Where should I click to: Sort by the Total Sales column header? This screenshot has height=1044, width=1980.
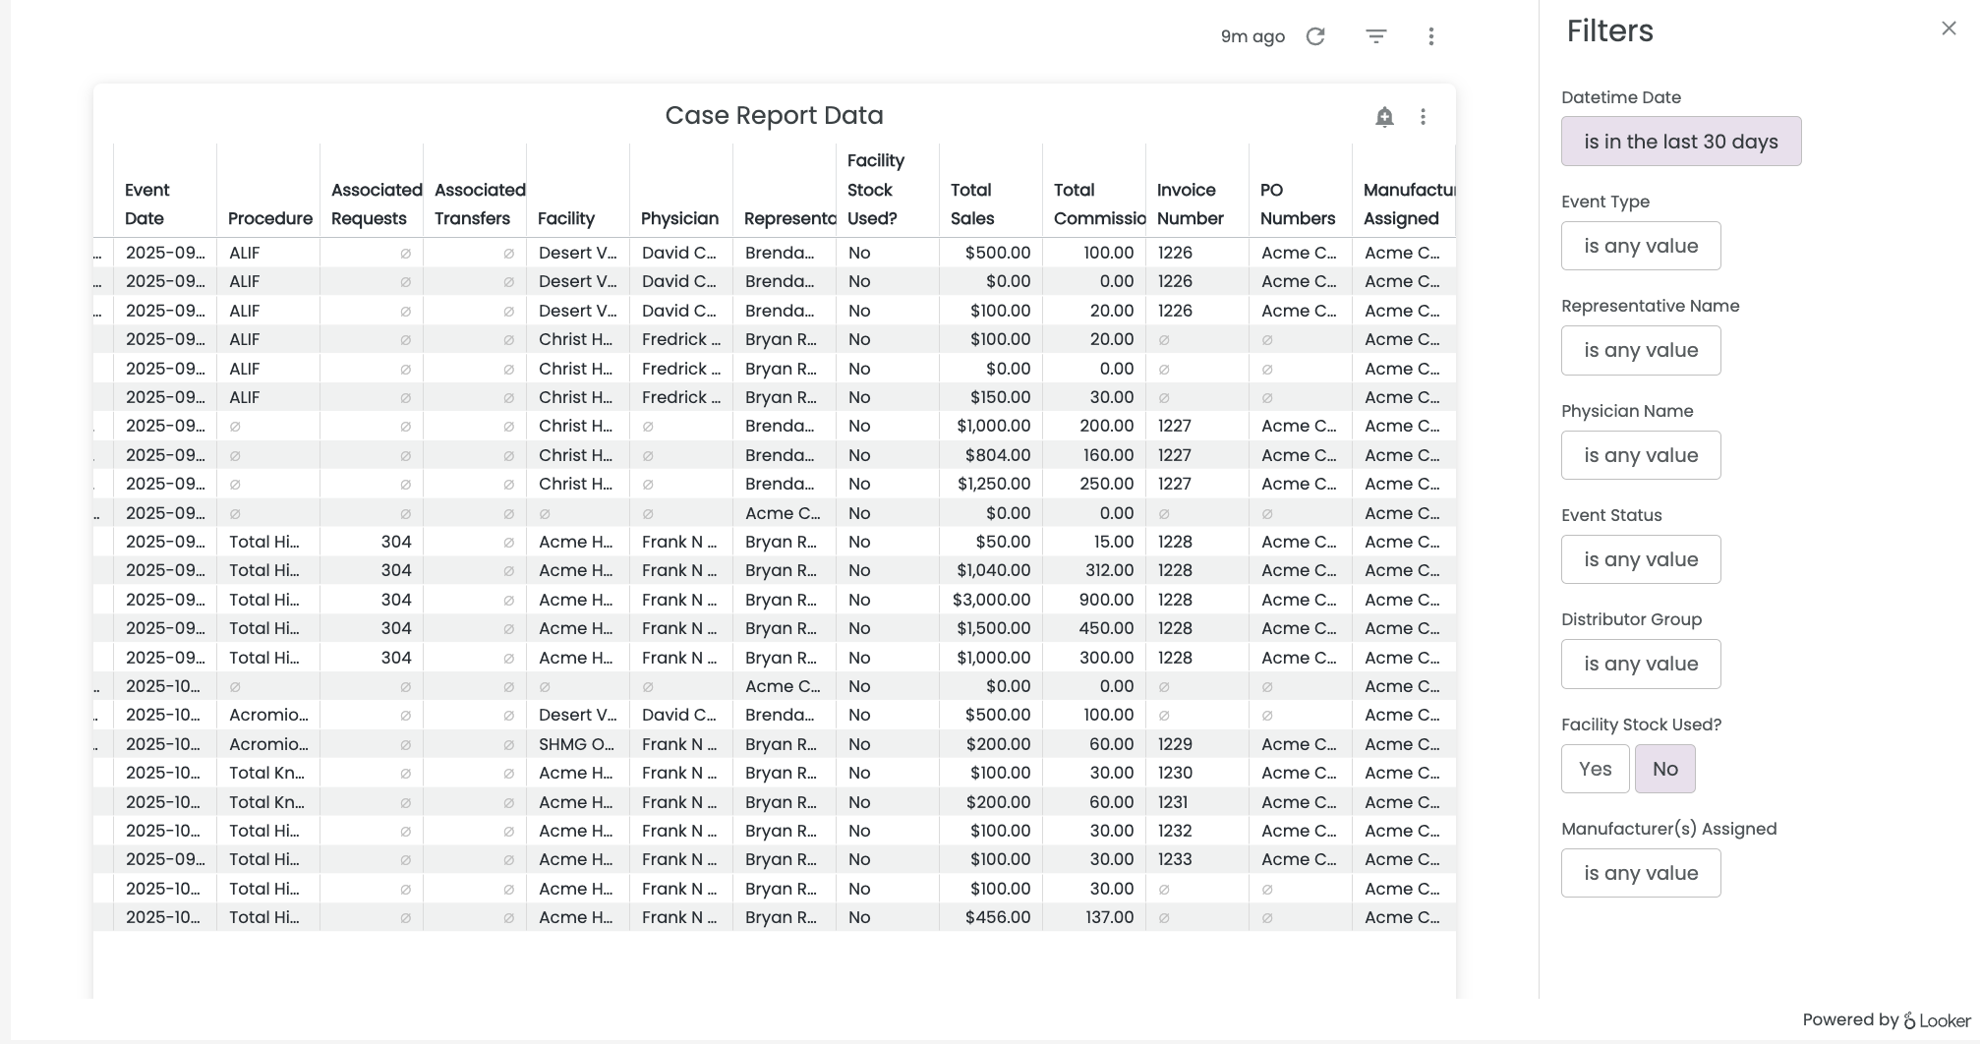(x=971, y=203)
